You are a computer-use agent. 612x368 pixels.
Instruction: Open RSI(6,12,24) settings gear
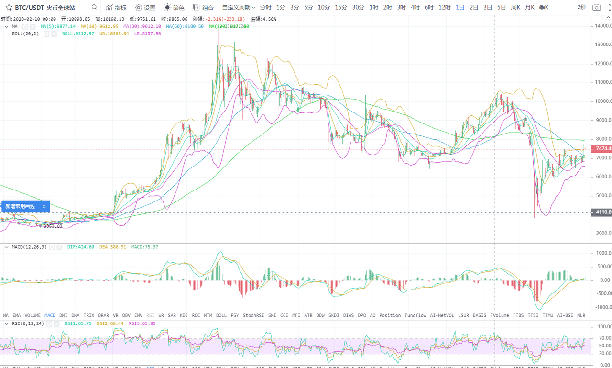pos(49,323)
